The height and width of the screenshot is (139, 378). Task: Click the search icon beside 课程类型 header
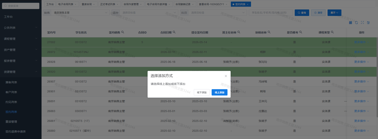click(x=332, y=32)
